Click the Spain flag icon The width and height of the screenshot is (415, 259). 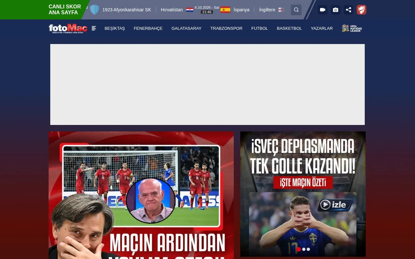[x=225, y=10]
